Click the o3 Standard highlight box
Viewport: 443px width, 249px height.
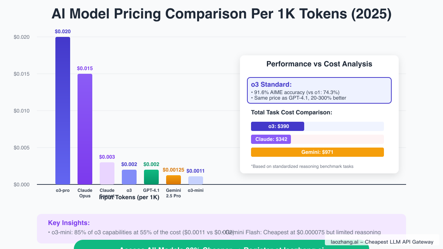coord(319,90)
